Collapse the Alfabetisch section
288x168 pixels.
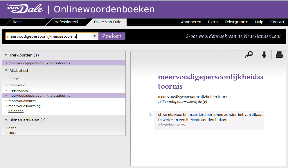pos(6,70)
